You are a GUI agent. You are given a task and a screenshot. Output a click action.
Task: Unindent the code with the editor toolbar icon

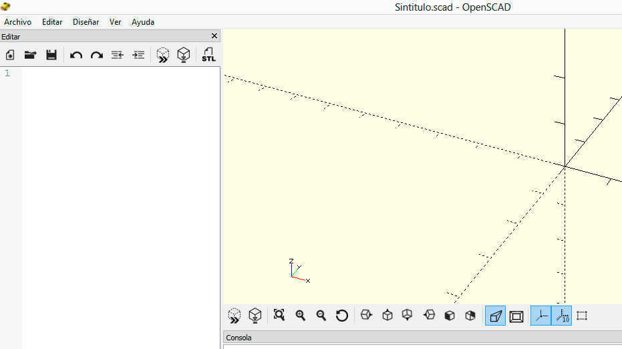[x=118, y=55]
